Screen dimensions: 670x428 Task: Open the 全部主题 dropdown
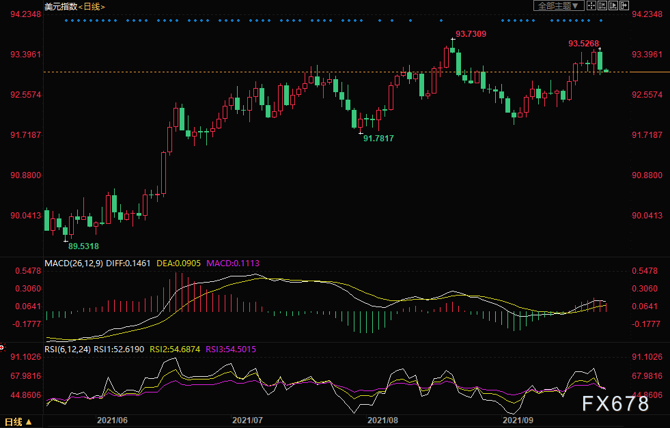click(559, 5)
